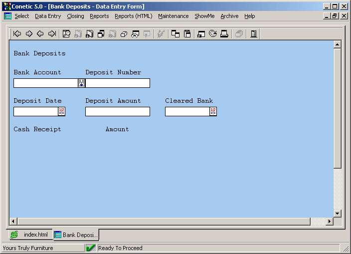Click the horizontal scrollbar right arrow
This screenshot has height=254, width=351.
tap(329, 221)
